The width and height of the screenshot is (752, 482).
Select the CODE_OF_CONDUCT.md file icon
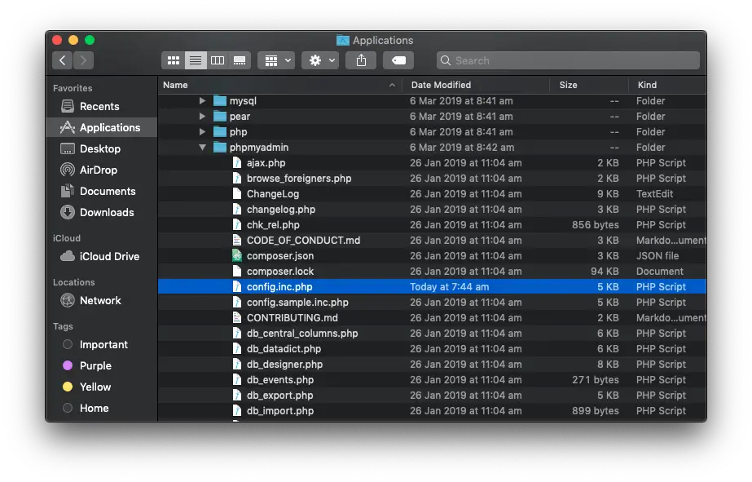pyautogui.click(x=237, y=240)
